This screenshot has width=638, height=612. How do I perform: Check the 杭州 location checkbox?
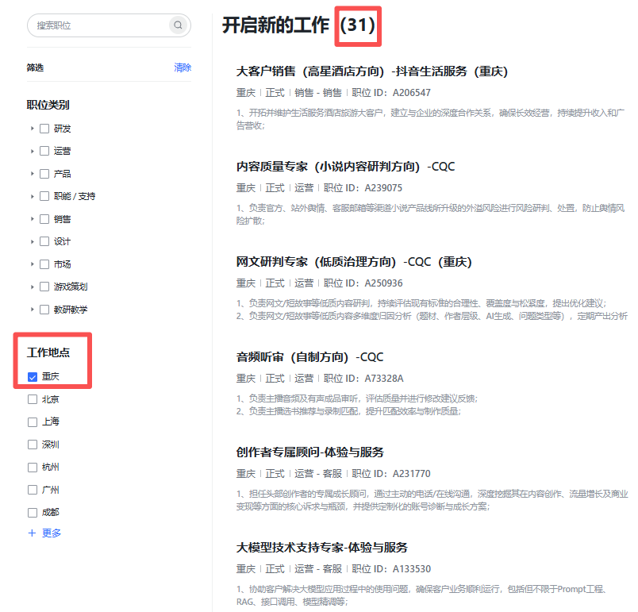pos(33,468)
